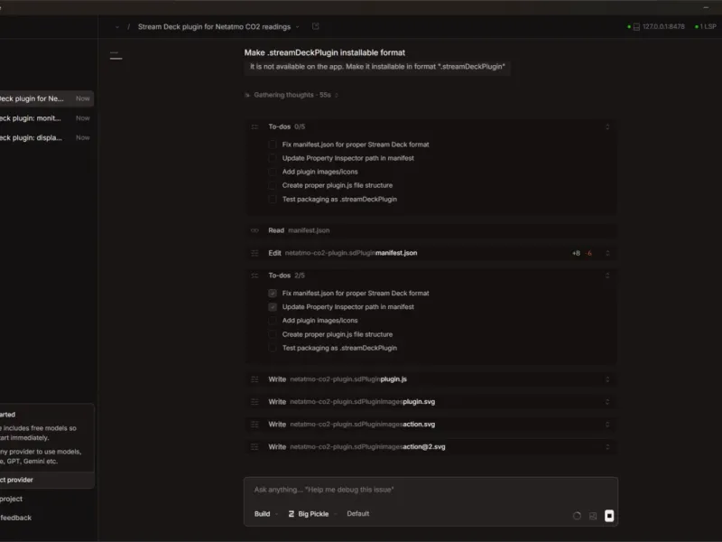Screen dimensions: 722x542
Task: Click the stop generation button
Action: tap(608, 516)
